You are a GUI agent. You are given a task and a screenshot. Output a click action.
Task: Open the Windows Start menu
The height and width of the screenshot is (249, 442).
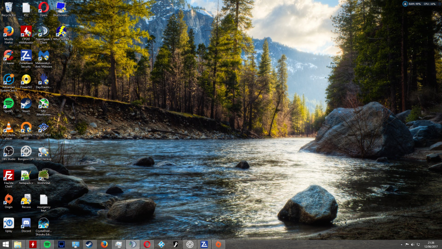coord(6,244)
